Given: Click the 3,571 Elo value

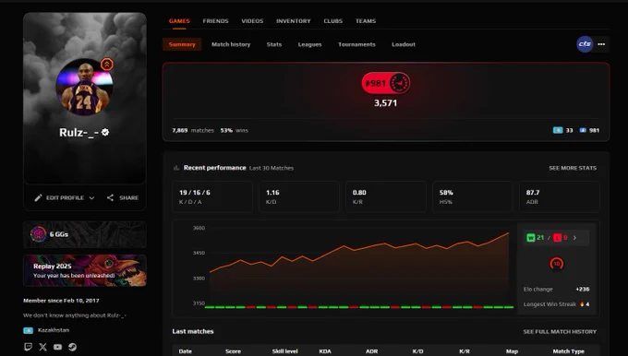Looking at the screenshot, I should [x=386, y=103].
